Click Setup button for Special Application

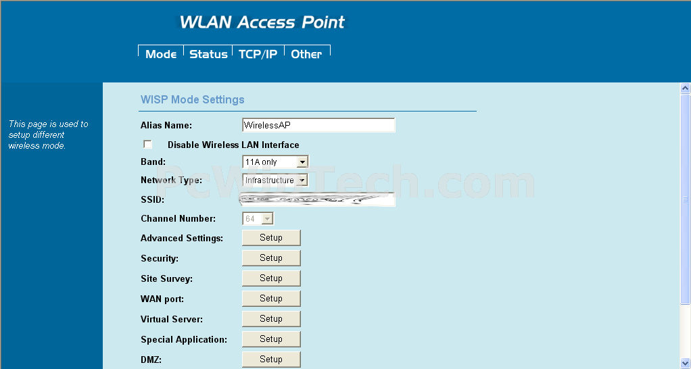(271, 339)
